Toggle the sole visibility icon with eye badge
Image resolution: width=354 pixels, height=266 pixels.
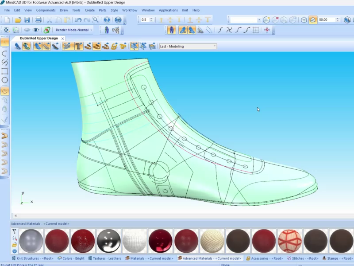55,47
